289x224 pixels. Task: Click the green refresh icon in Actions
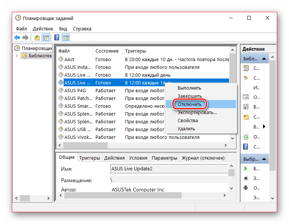(246, 137)
